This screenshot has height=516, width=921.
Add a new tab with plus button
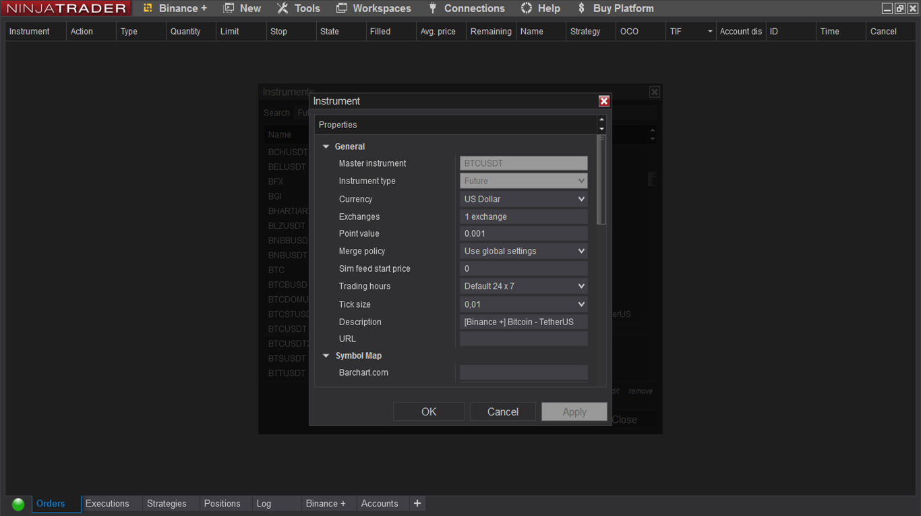point(417,503)
